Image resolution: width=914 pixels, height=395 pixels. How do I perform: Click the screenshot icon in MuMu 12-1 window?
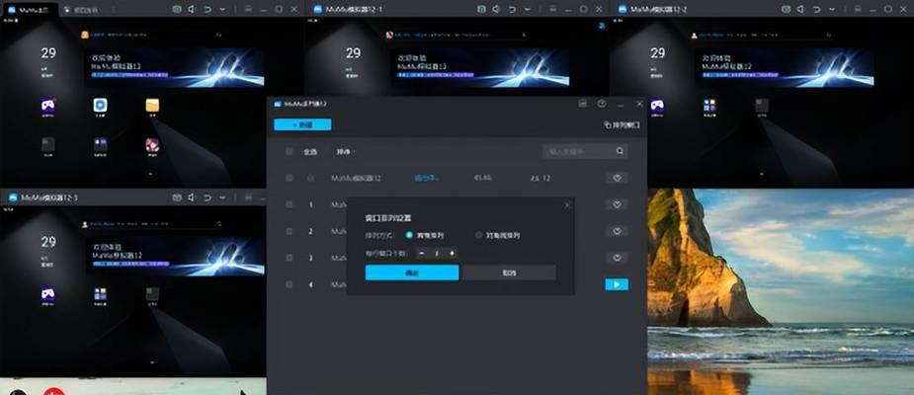coord(481,9)
